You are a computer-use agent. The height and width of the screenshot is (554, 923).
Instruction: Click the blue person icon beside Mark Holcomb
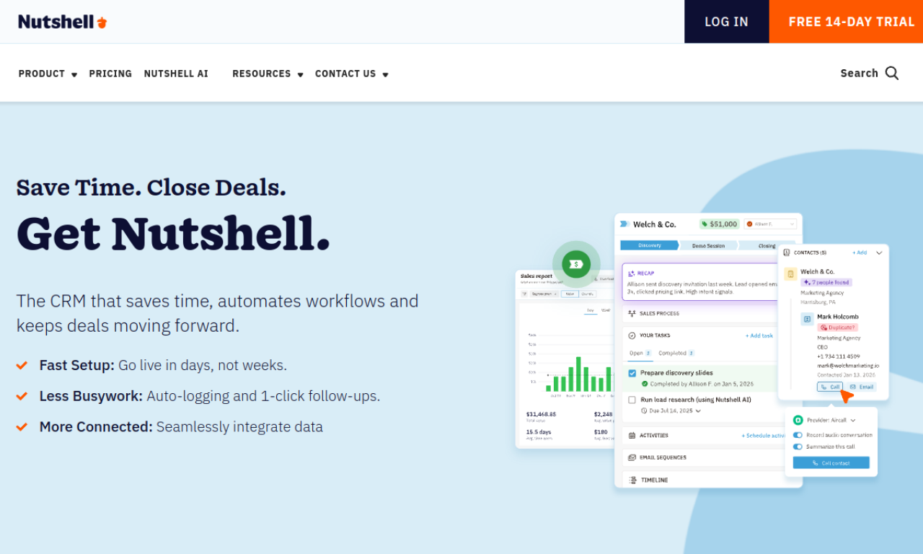(808, 319)
